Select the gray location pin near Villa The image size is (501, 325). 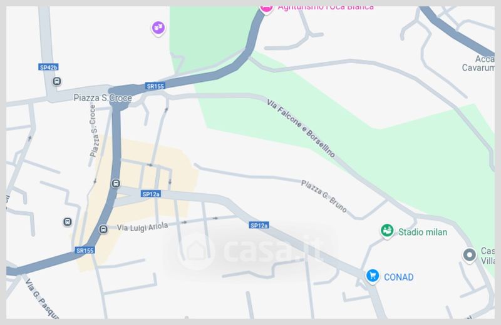pyautogui.click(x=469, y=255)
